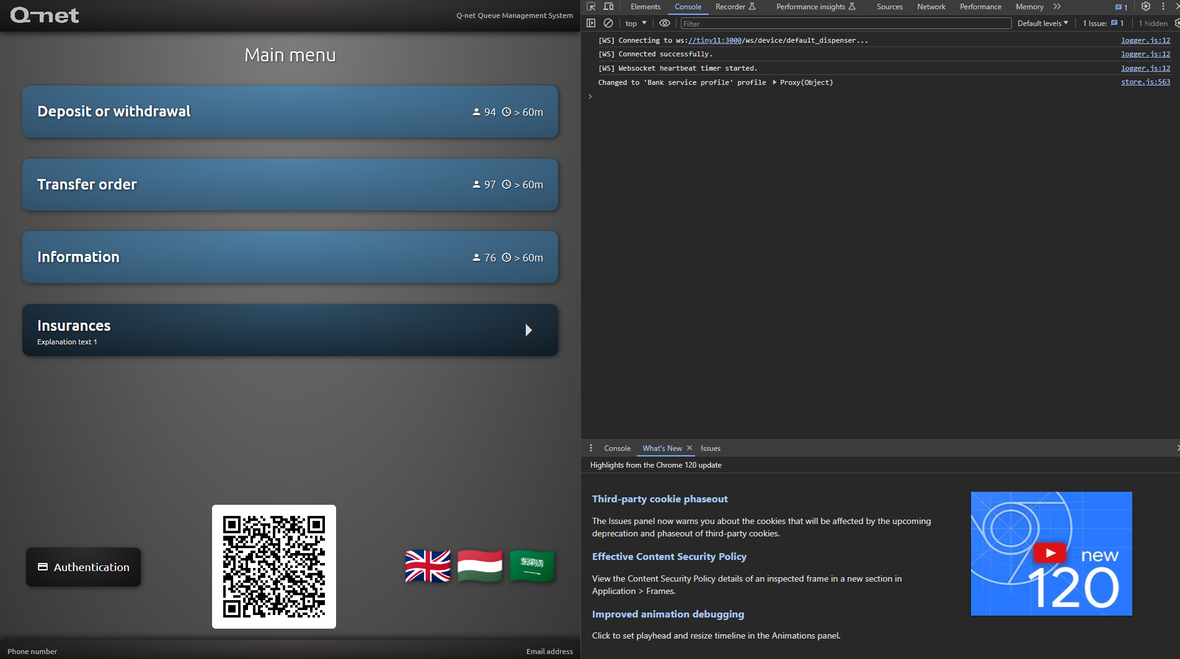1180x659 pixels.
Task: Open the Network tab
Action: [x=931, y=7]
